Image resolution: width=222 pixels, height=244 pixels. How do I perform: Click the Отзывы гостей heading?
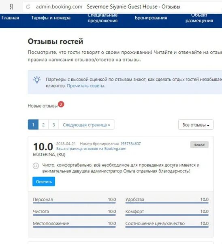click(55, 42)
